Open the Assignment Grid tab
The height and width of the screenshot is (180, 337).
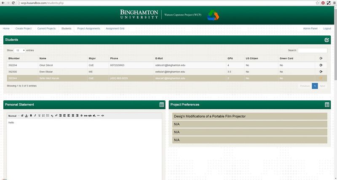click(x=115, y=28)
